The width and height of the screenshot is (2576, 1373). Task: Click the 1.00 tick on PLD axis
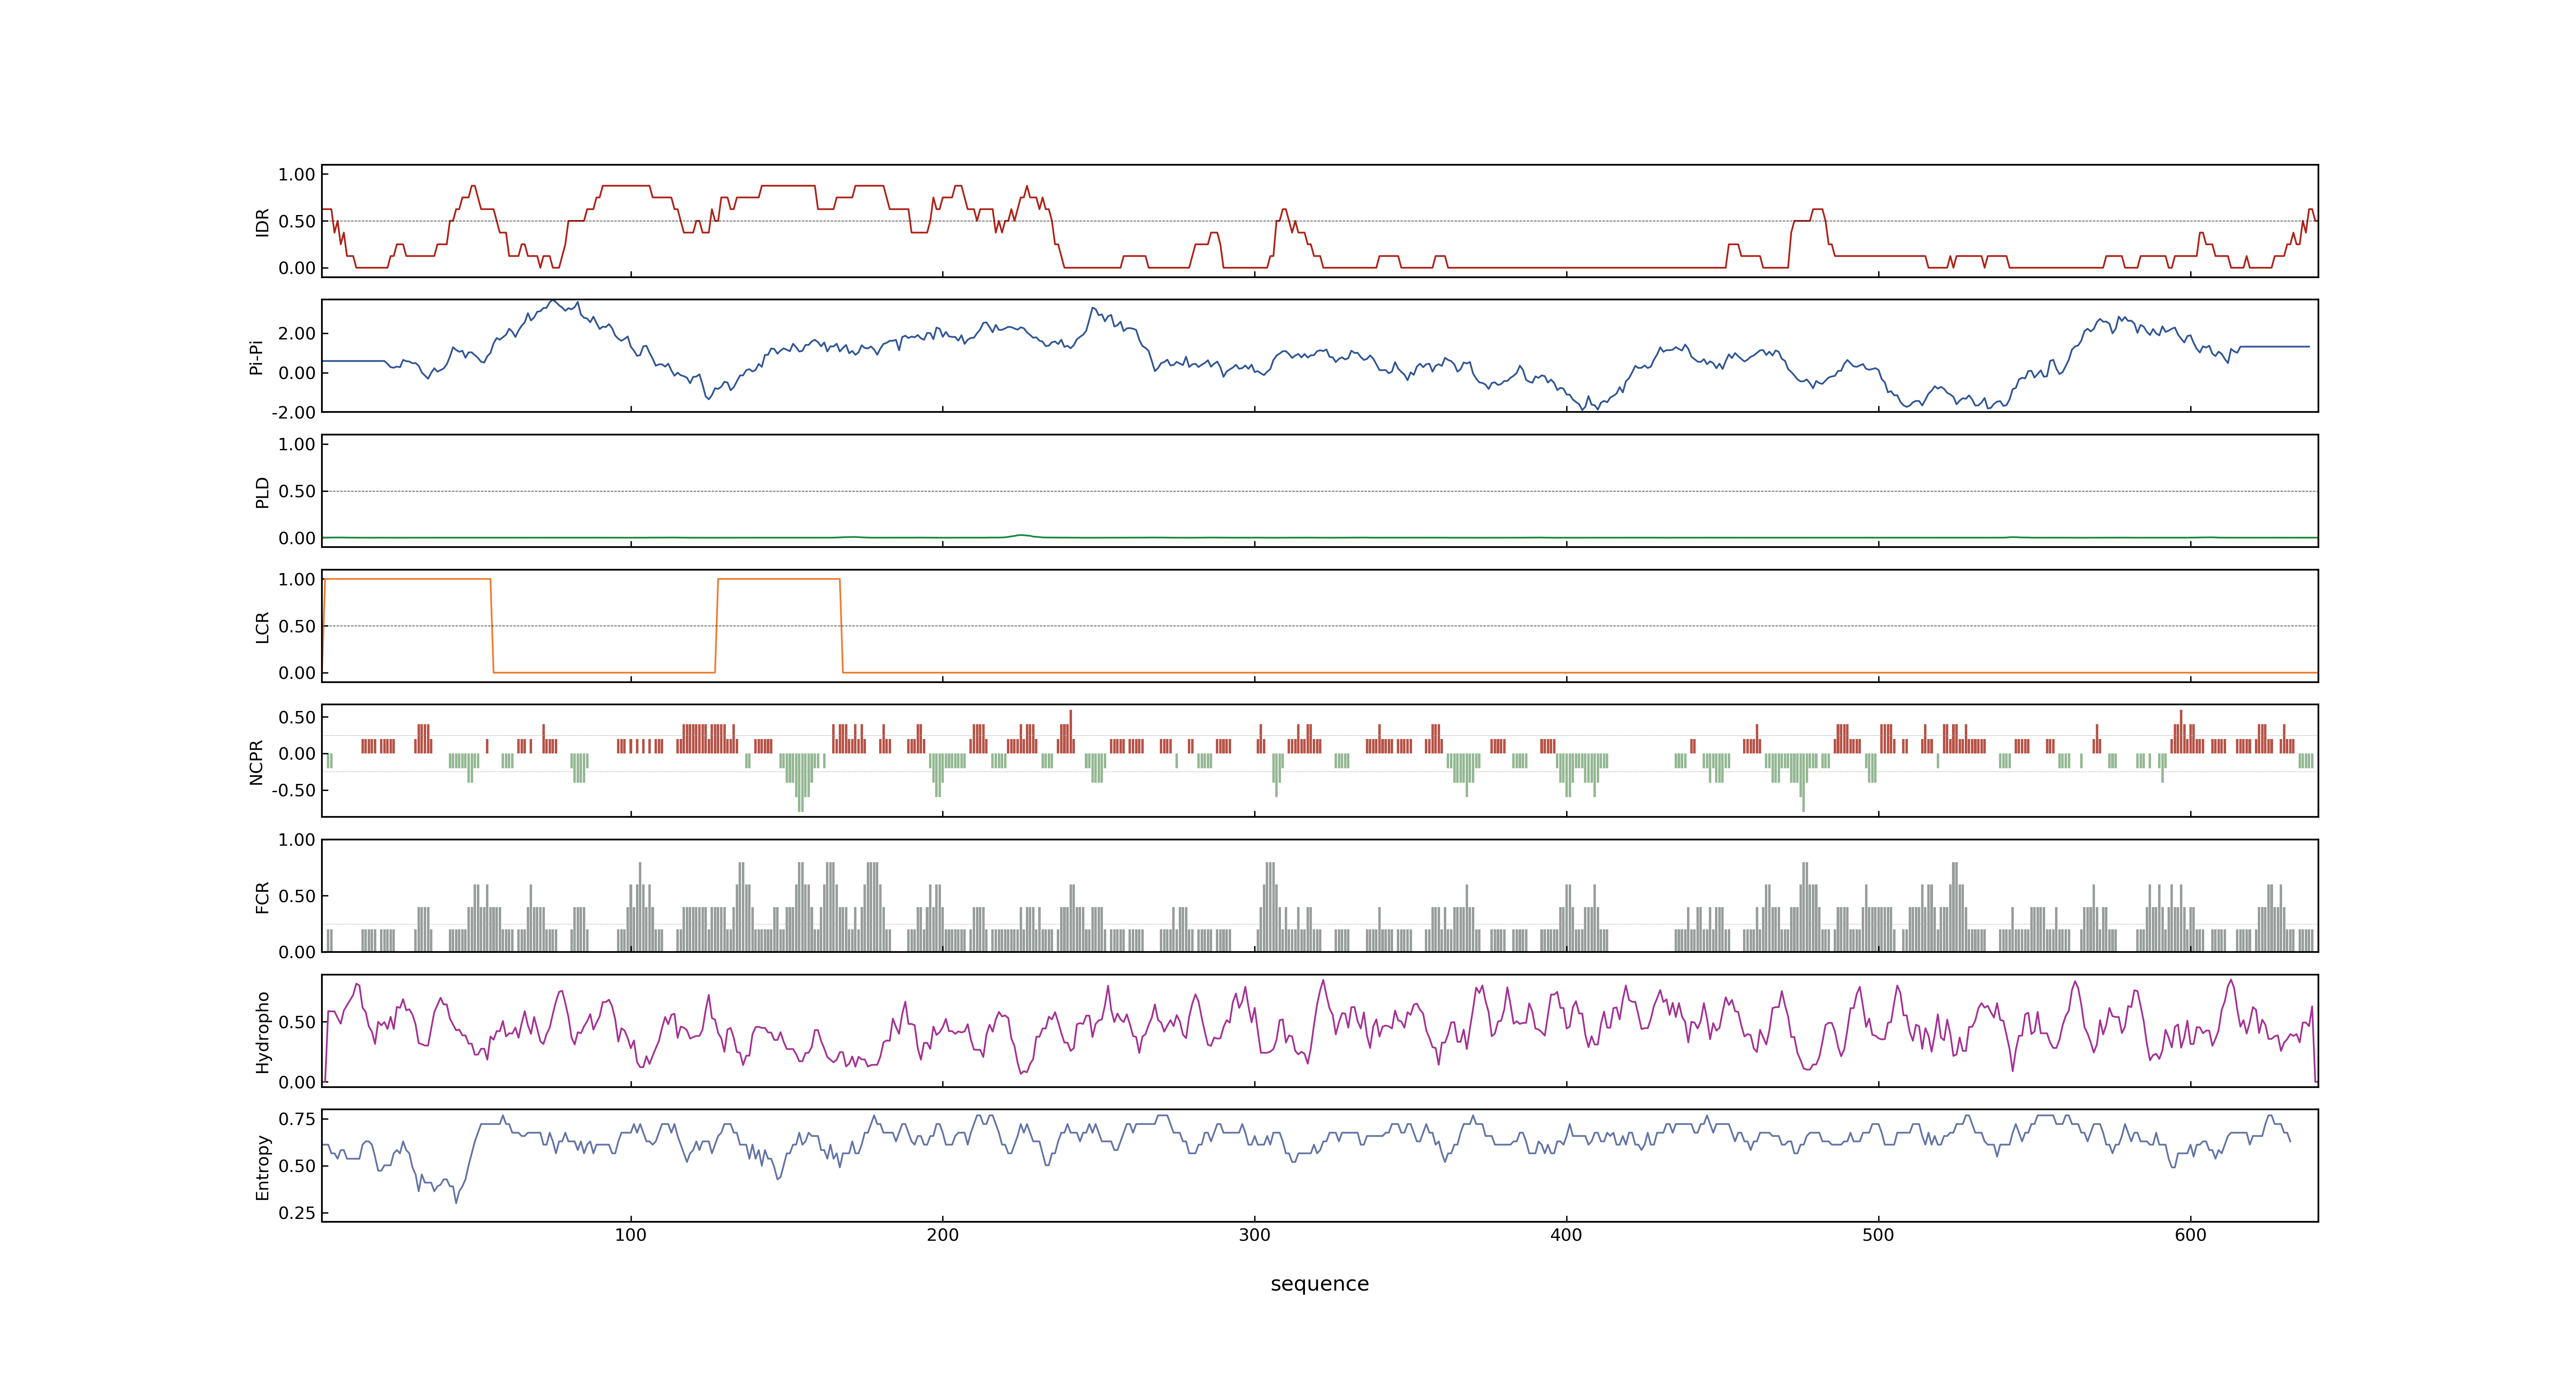point(297,444)
